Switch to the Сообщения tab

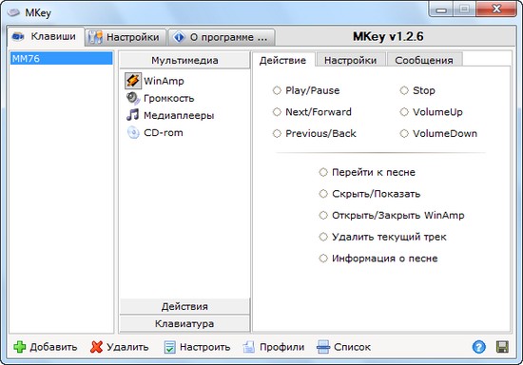[424, 60]
